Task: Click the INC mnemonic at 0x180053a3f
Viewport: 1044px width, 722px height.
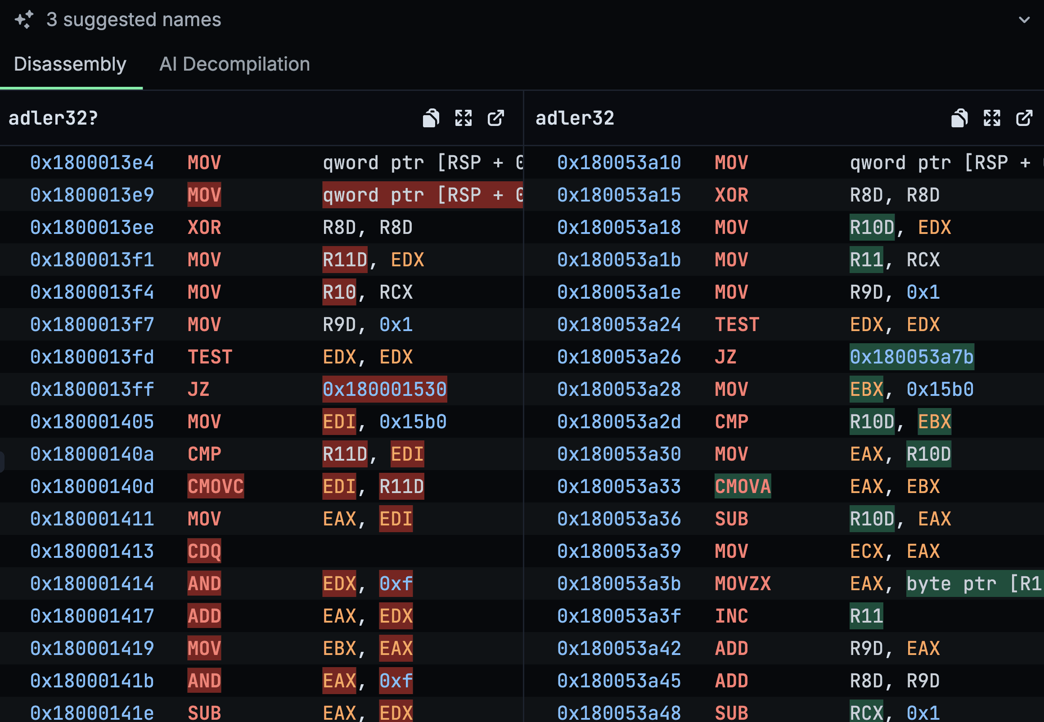Action: 731,617
